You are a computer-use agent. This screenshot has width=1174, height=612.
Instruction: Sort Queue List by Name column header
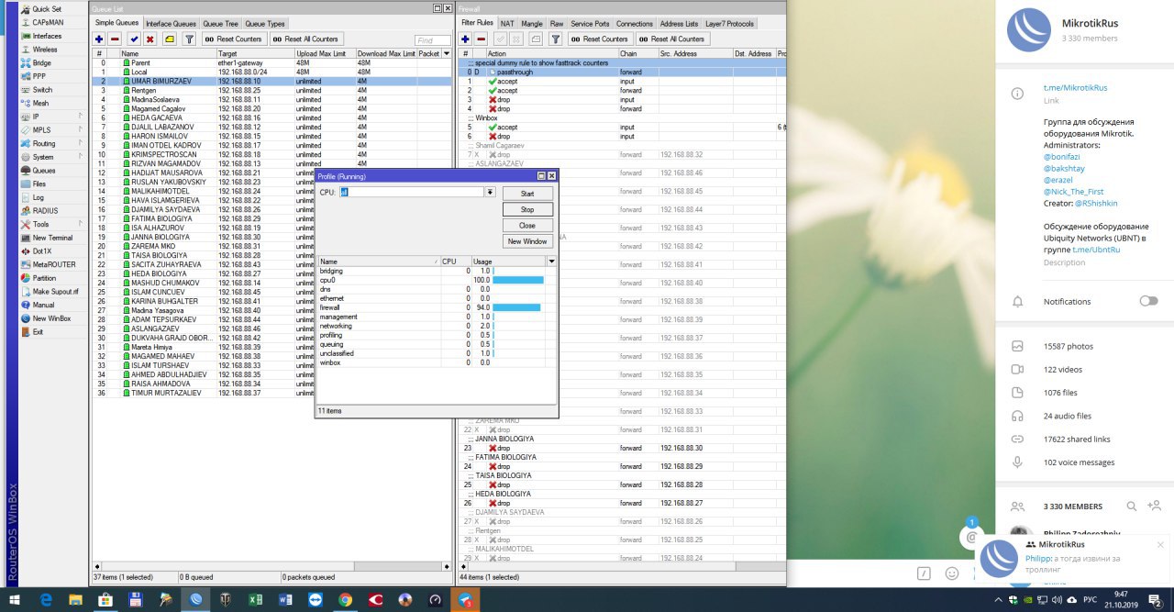click(167, 54)
